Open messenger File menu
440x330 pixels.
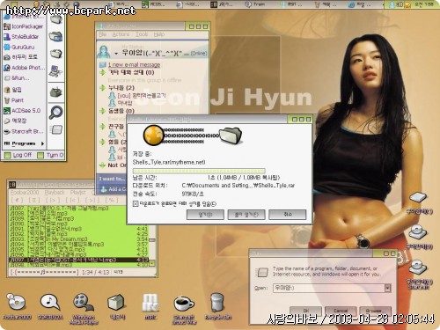tap(103, 34)
